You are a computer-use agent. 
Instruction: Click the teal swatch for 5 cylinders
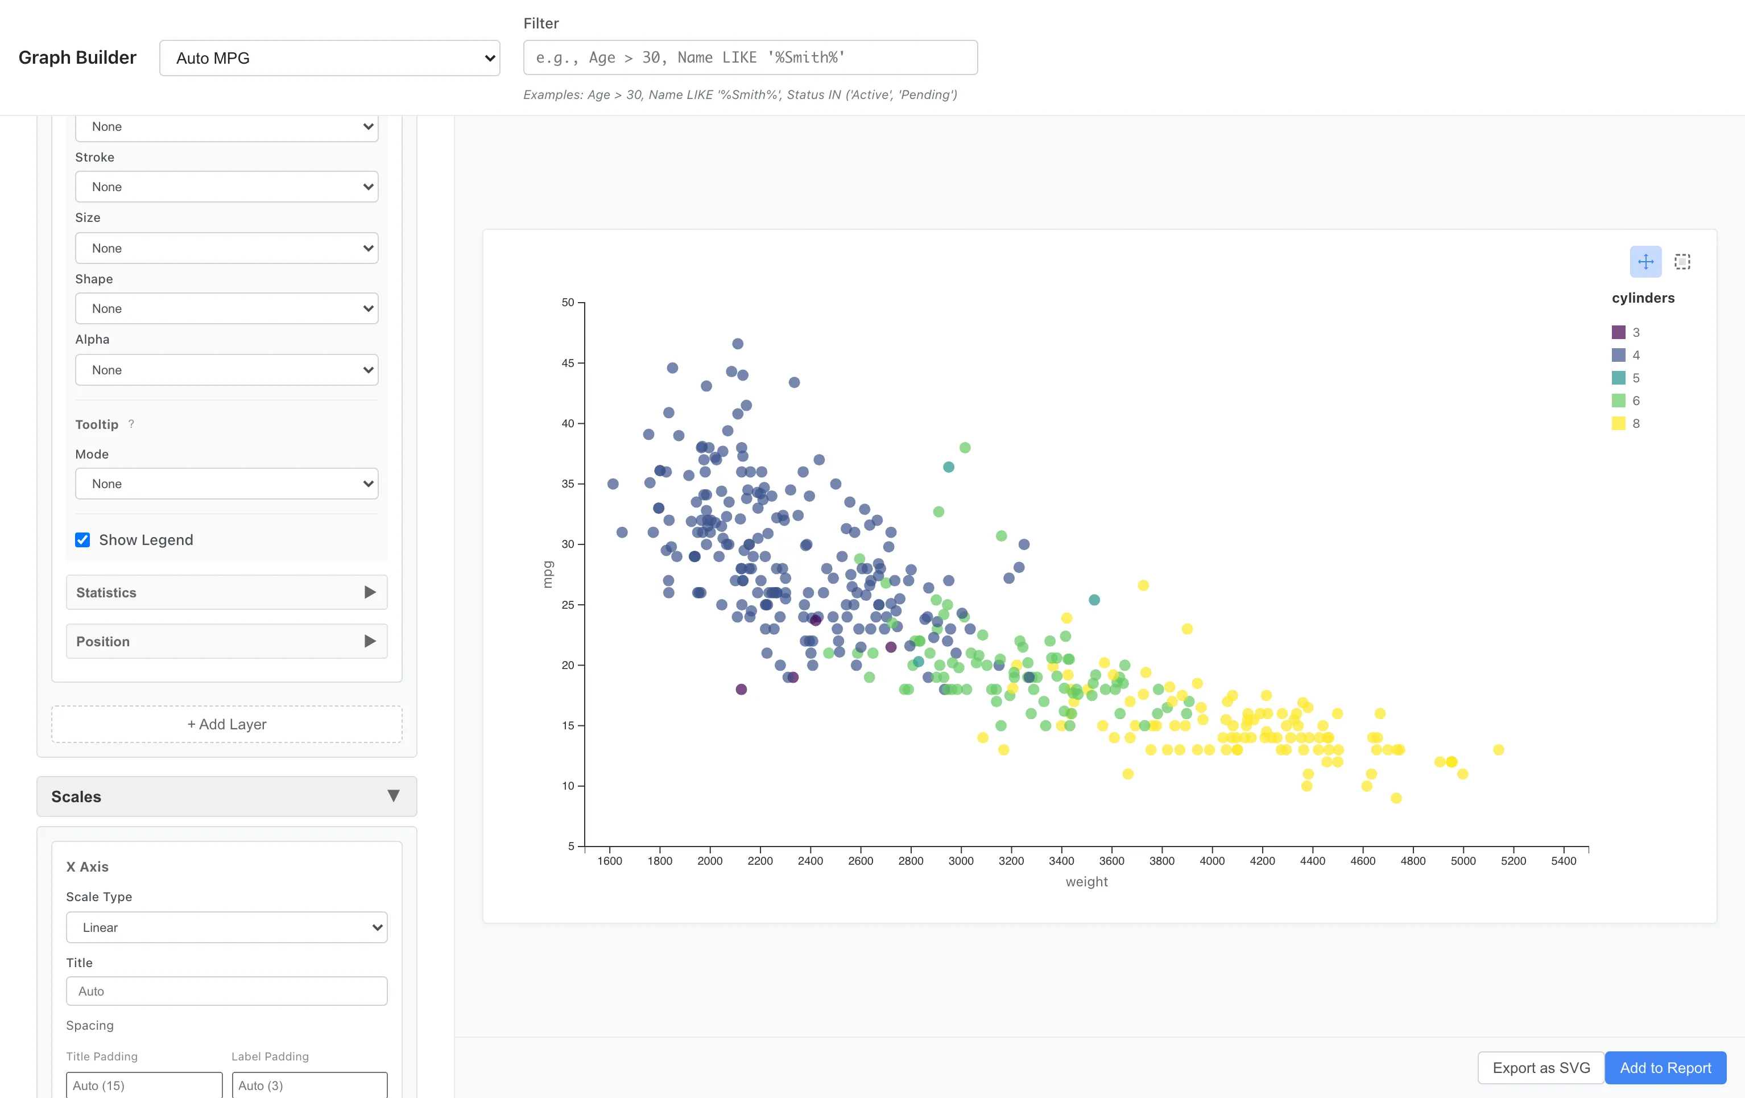point(1618,378)
